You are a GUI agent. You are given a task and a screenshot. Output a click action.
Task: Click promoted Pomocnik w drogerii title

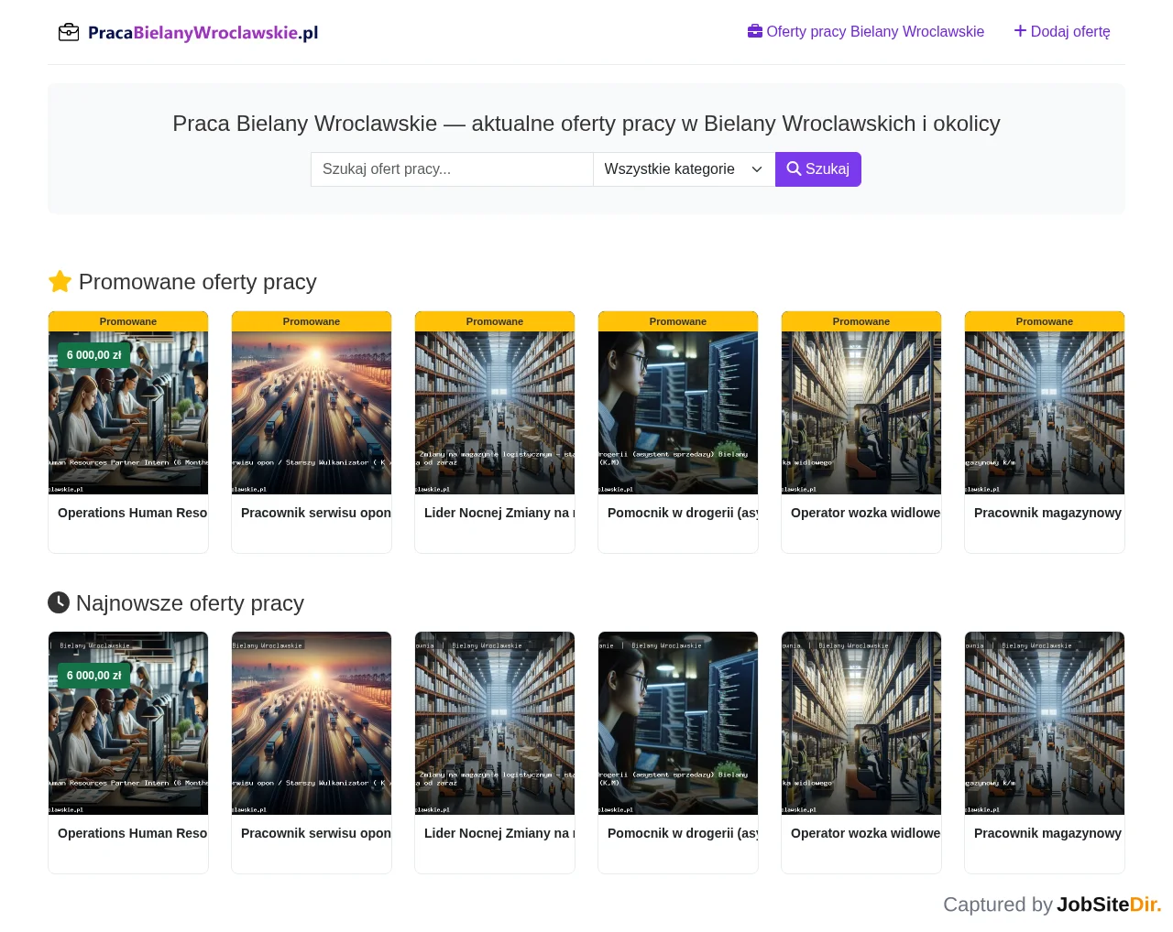683,513
